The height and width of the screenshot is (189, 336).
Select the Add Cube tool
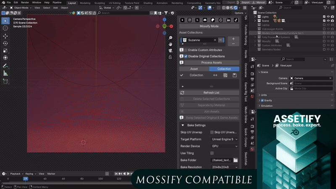point(5,81)
